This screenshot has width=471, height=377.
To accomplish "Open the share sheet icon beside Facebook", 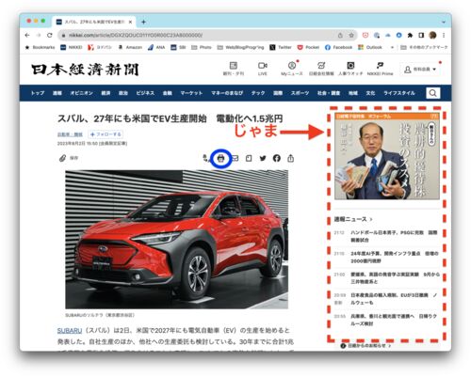I will point(290,158).
